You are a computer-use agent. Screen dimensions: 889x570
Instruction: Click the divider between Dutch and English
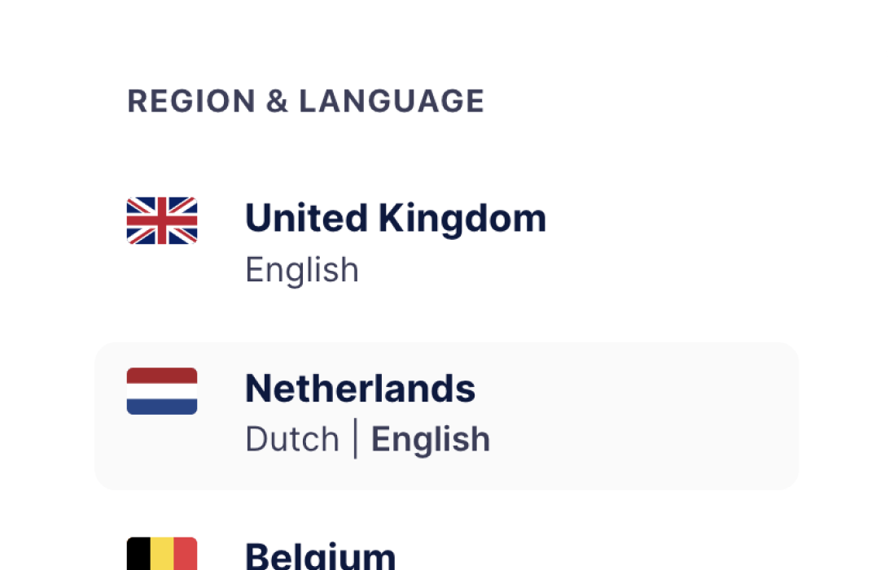pyautogui.click(x=355, y=440)
